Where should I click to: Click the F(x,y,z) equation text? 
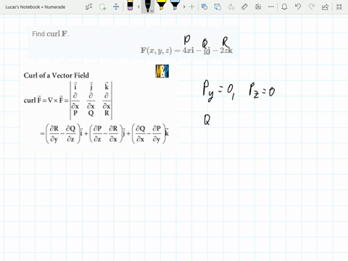click(x=186, y=51)
